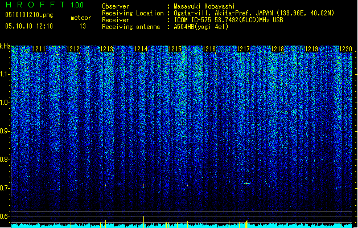Image resolution: width=358 pixels, height=228 pixels.
Task: Click the 'meteor' label
Action: (81, 18)
